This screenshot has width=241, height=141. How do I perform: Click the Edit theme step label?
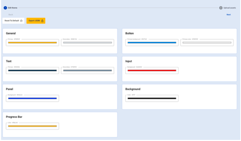click(12, 8)
